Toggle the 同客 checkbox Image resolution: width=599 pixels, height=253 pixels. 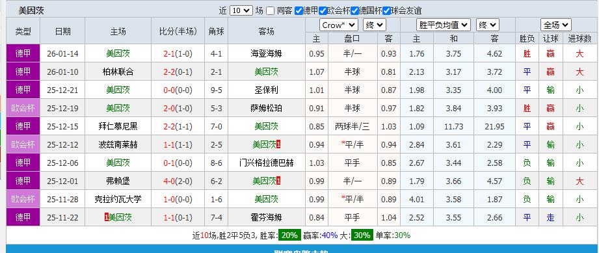point(271,10)
